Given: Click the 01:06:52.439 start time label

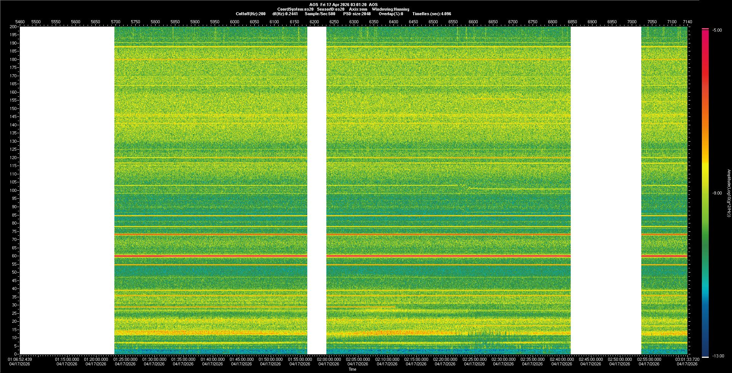Looking at the screenshot, I should [20, 359].
